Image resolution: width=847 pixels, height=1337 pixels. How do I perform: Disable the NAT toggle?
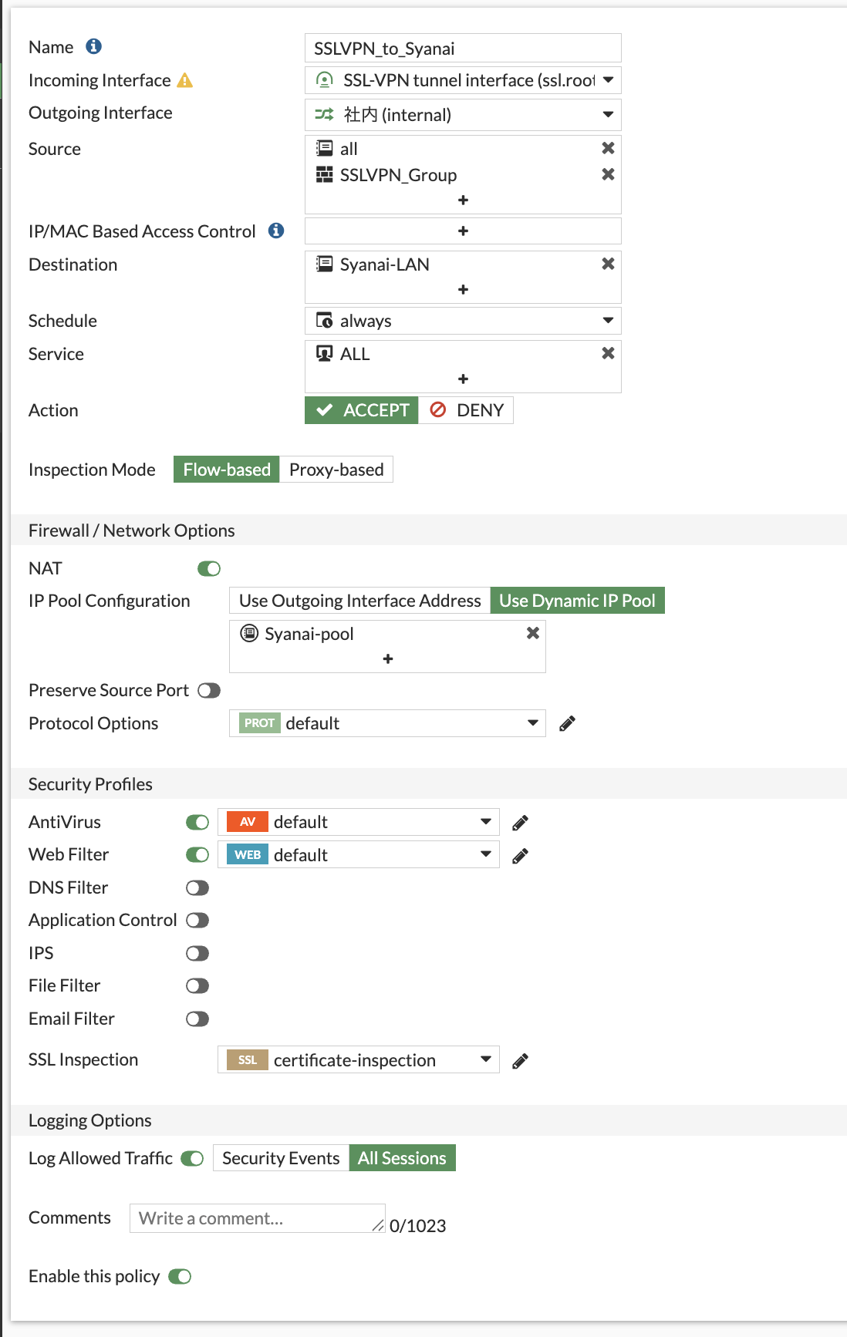[209, 569]
